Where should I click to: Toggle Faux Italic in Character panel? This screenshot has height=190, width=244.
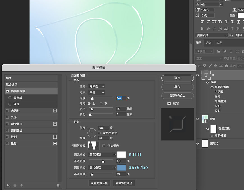pyautogui.click(x=208, y=22)
